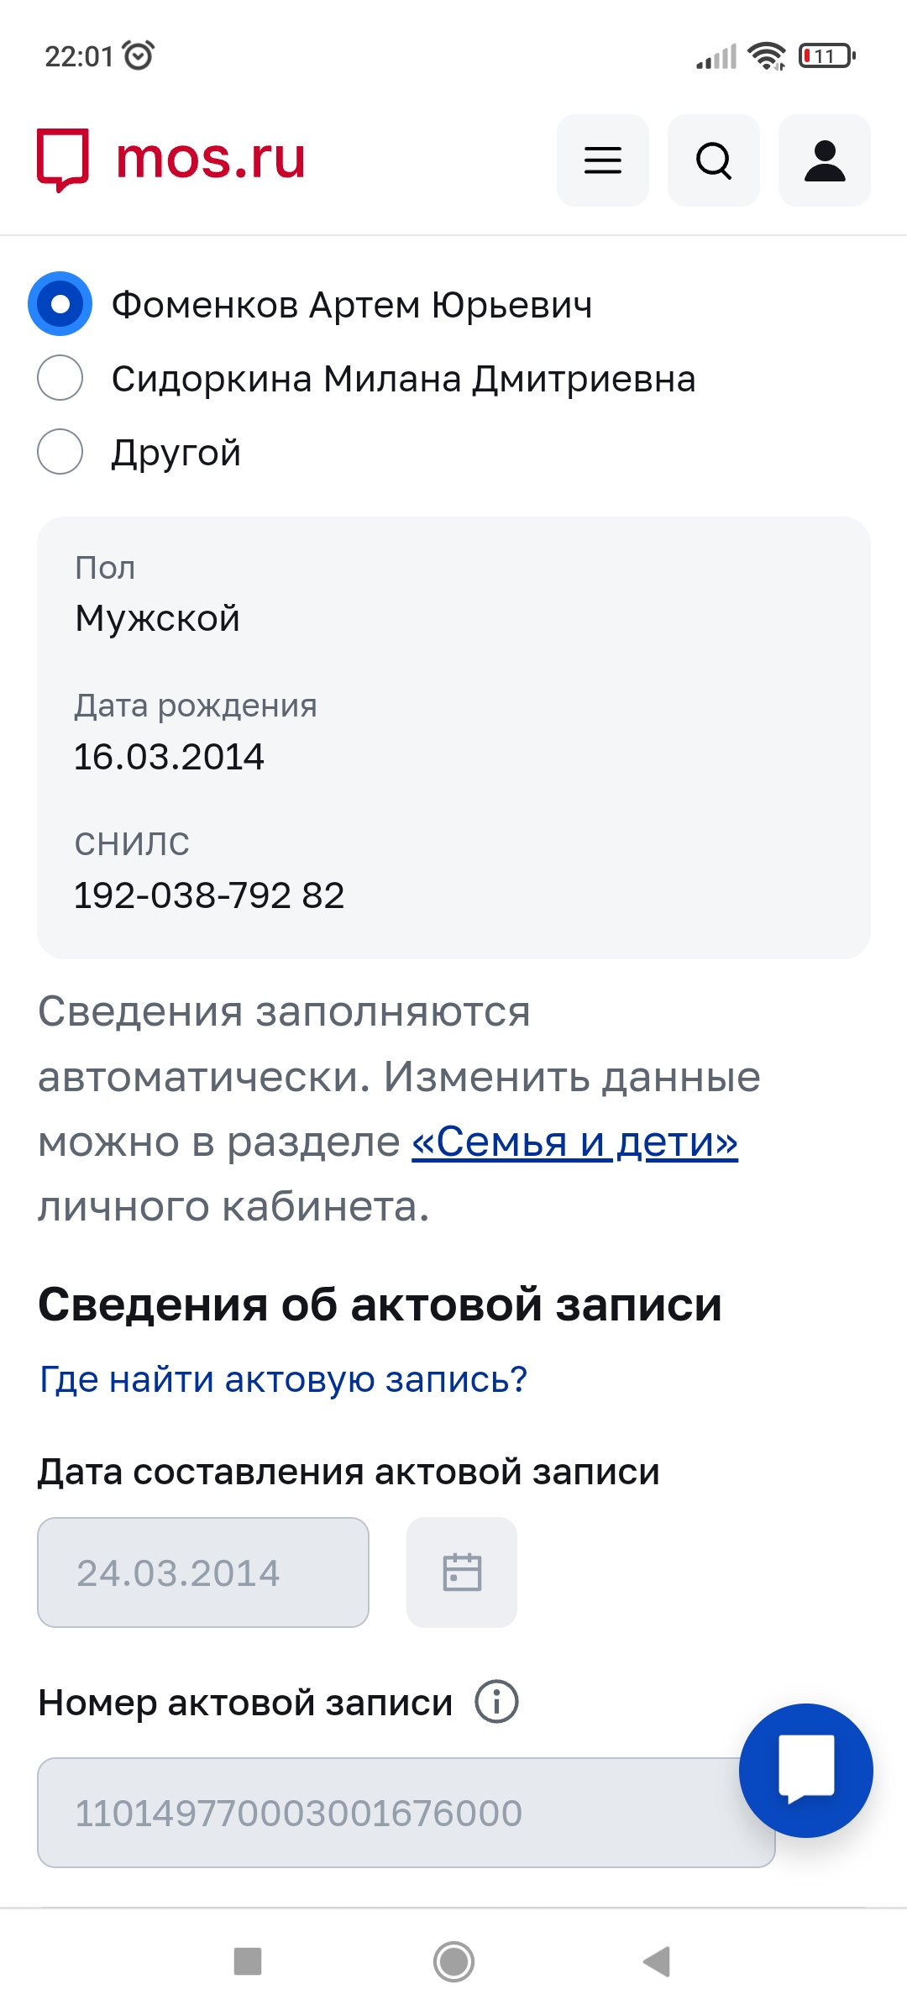Tap info icon beside Номер актовой записи

(496, 1703)
